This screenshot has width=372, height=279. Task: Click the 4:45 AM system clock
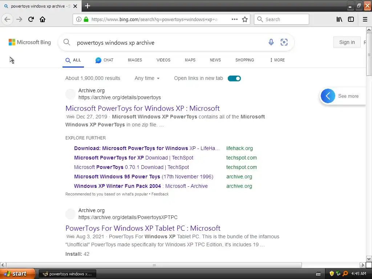click(359, 274)
